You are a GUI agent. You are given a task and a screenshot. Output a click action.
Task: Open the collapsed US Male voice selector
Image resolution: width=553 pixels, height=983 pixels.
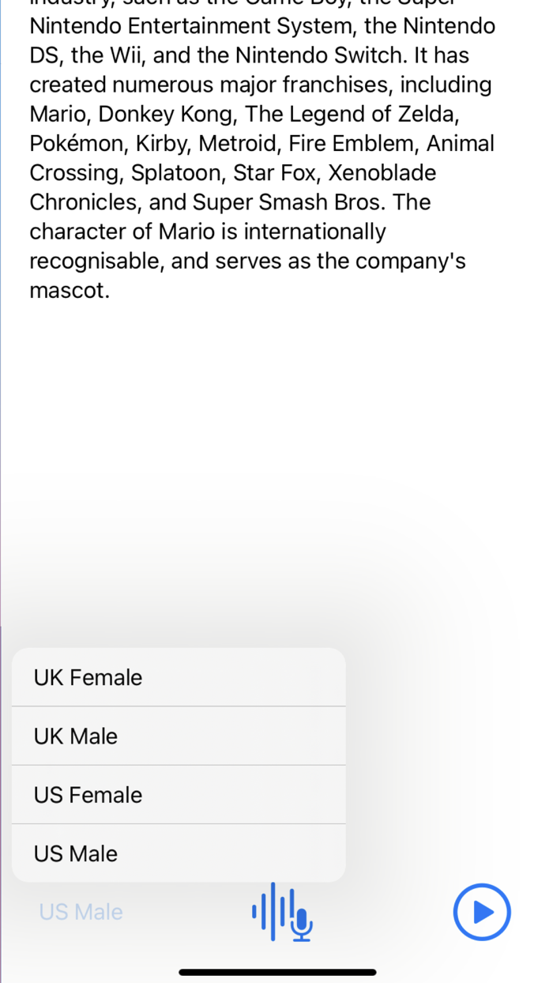point(81,912)
